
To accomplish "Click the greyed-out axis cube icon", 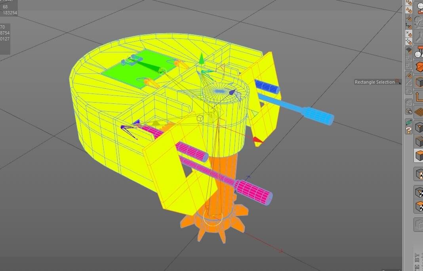I will (x=419, y=224).
